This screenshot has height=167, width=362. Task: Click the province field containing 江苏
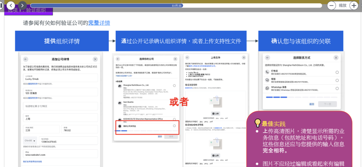point(41,129)
